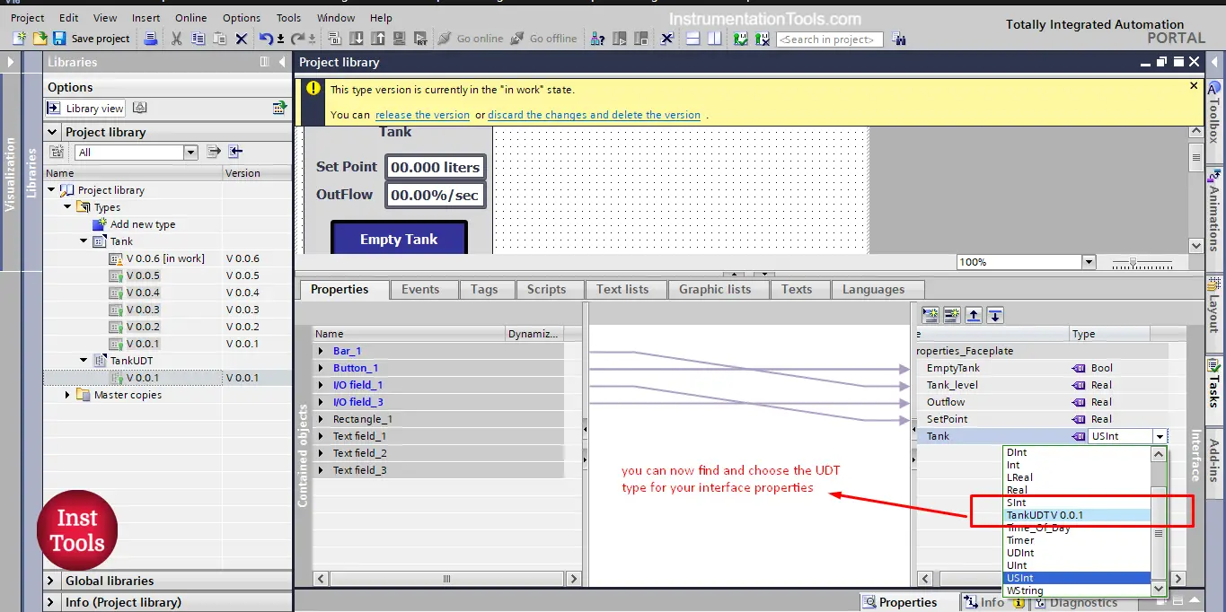Click the Split editor horizontally icon
1226x612 pixels.
click(692, 39)
